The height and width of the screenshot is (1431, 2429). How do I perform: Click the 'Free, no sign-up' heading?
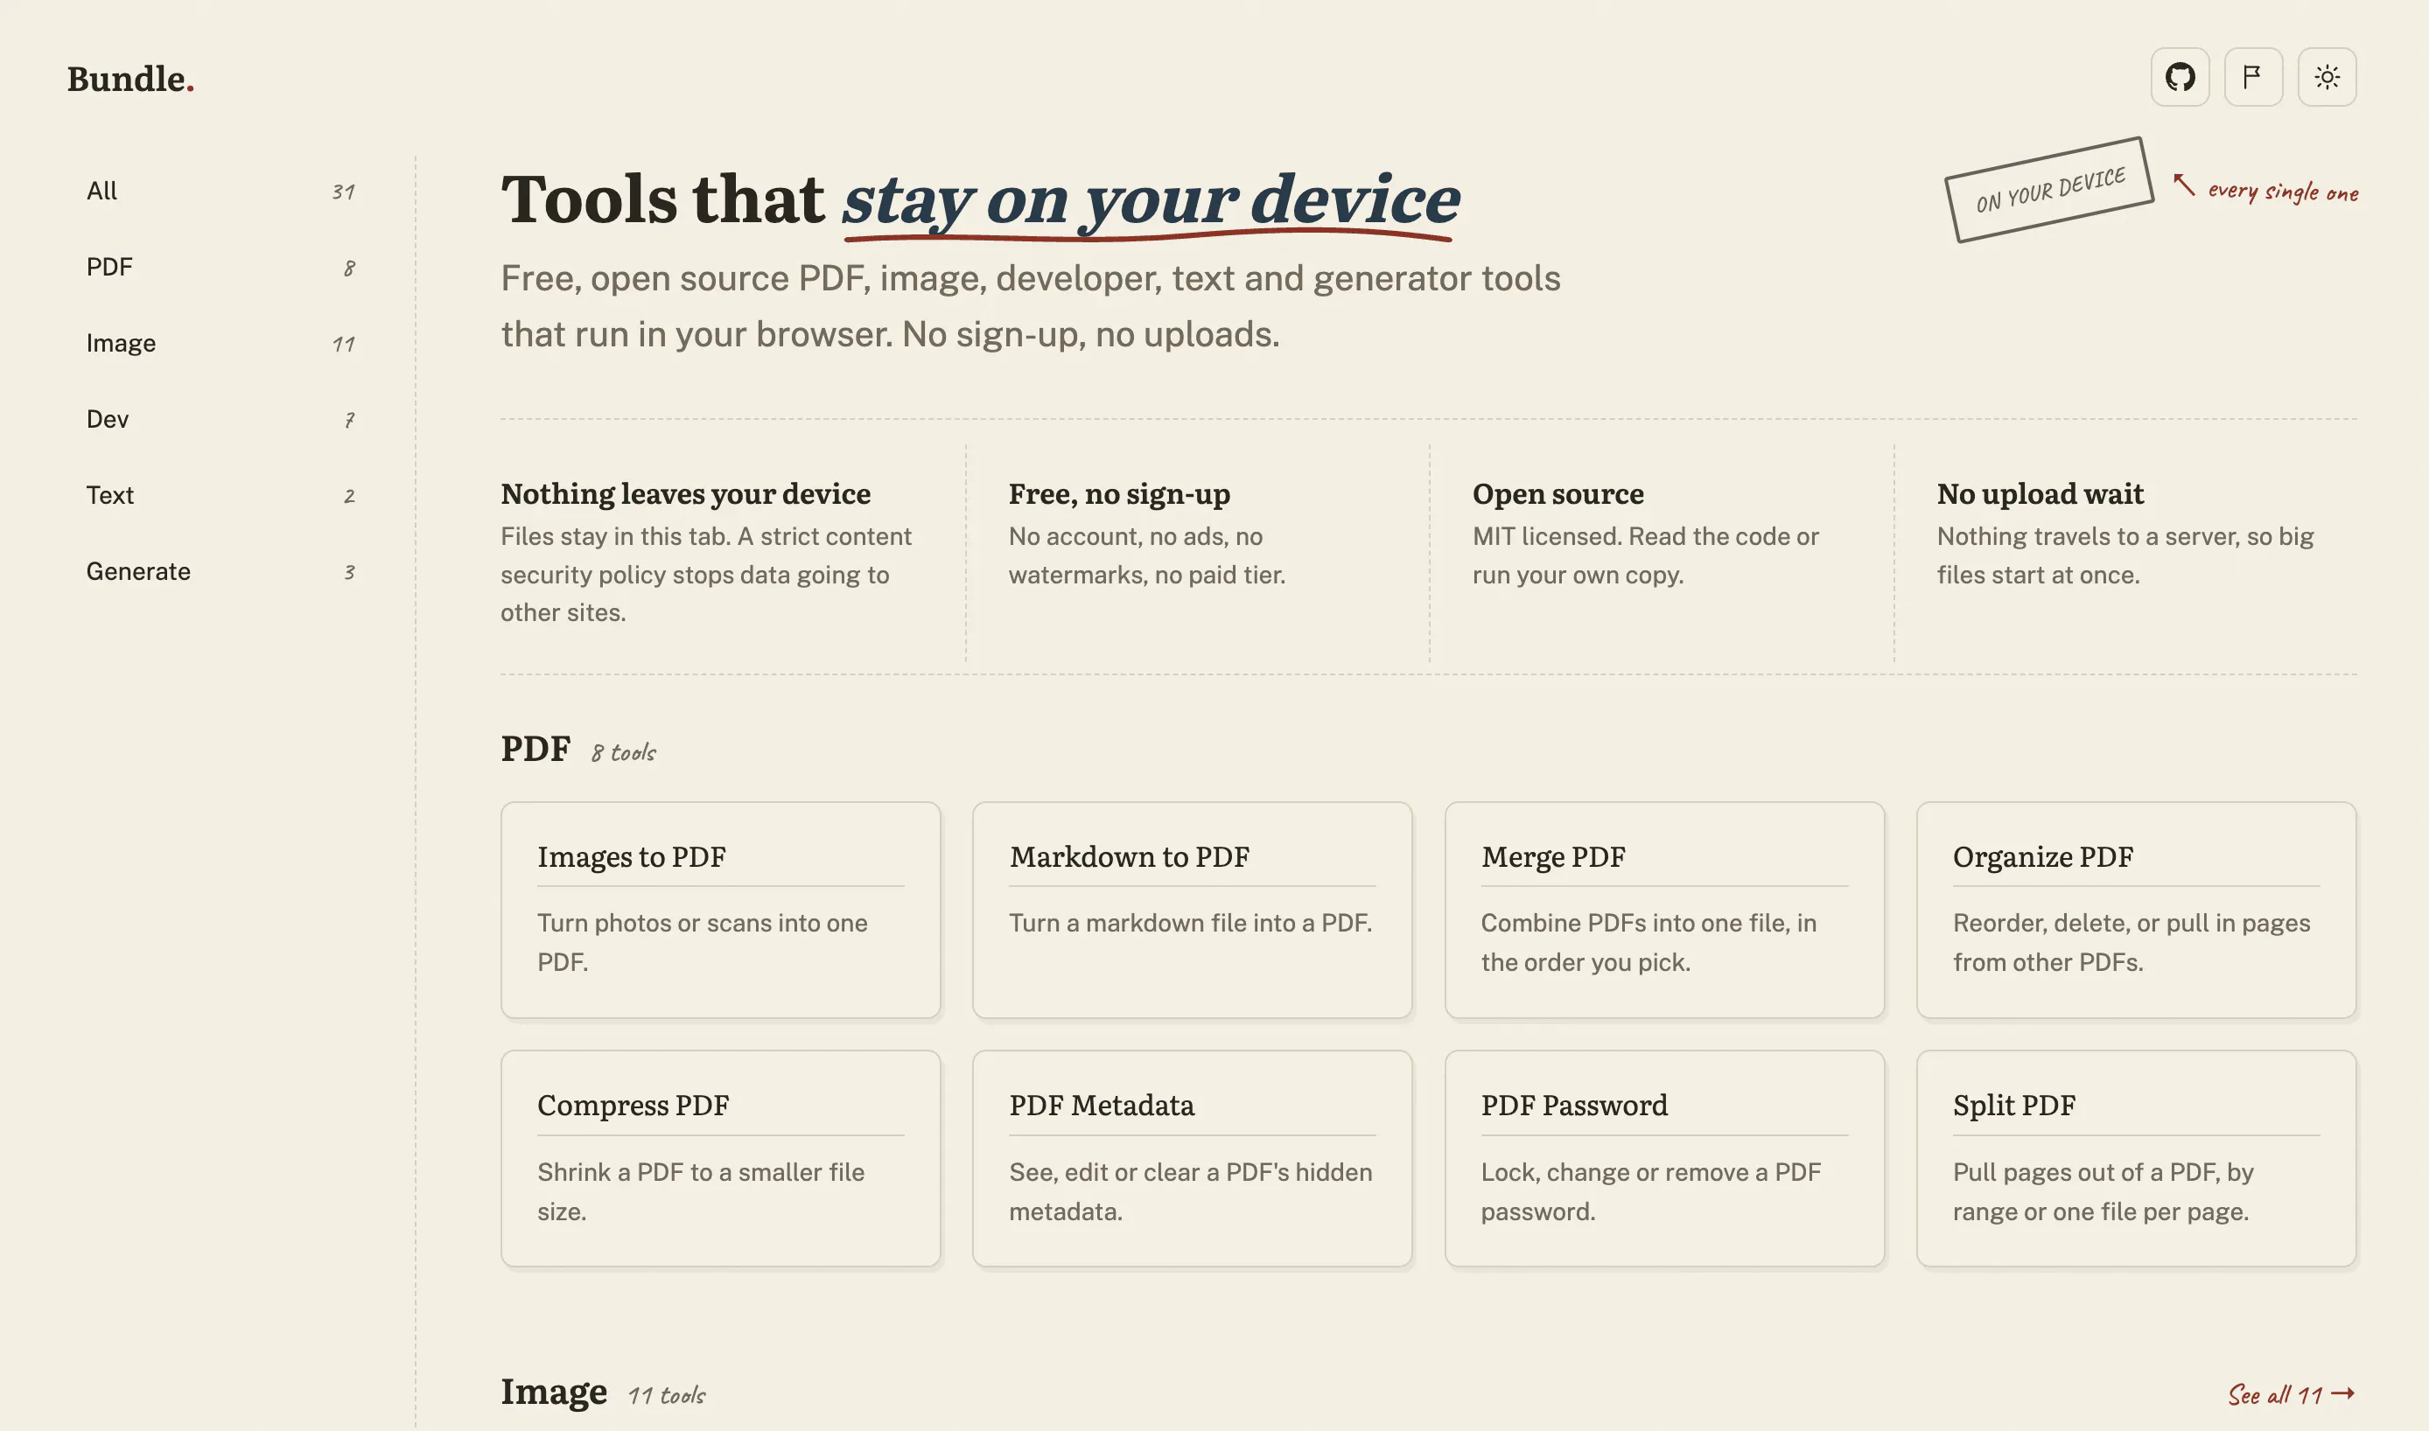tap(1119, 493)
